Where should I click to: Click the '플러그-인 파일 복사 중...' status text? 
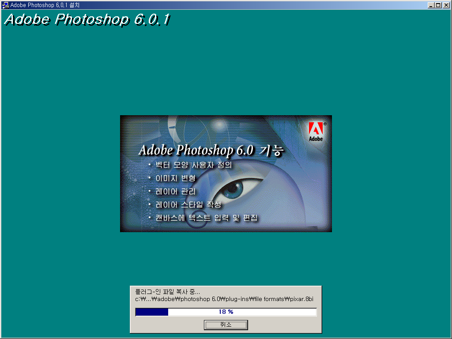pyautogui.click(x=167, y=292)
